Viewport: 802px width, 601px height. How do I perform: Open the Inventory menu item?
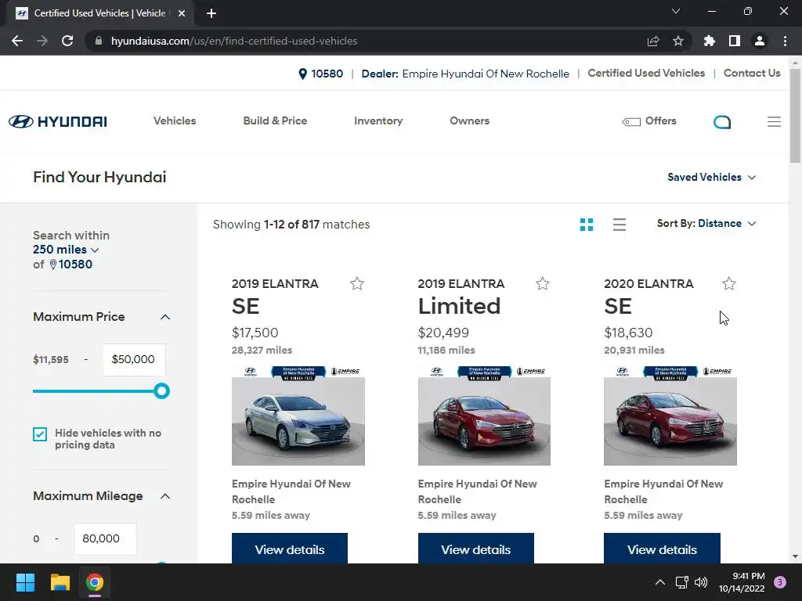point(378,121)
